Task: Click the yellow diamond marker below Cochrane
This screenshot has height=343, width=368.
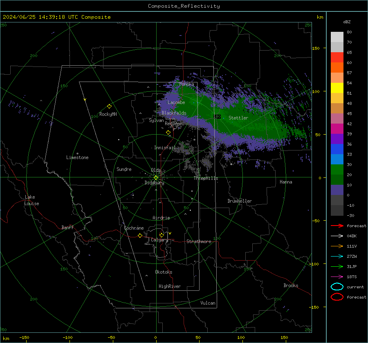Action: click(x=140, y=235)
